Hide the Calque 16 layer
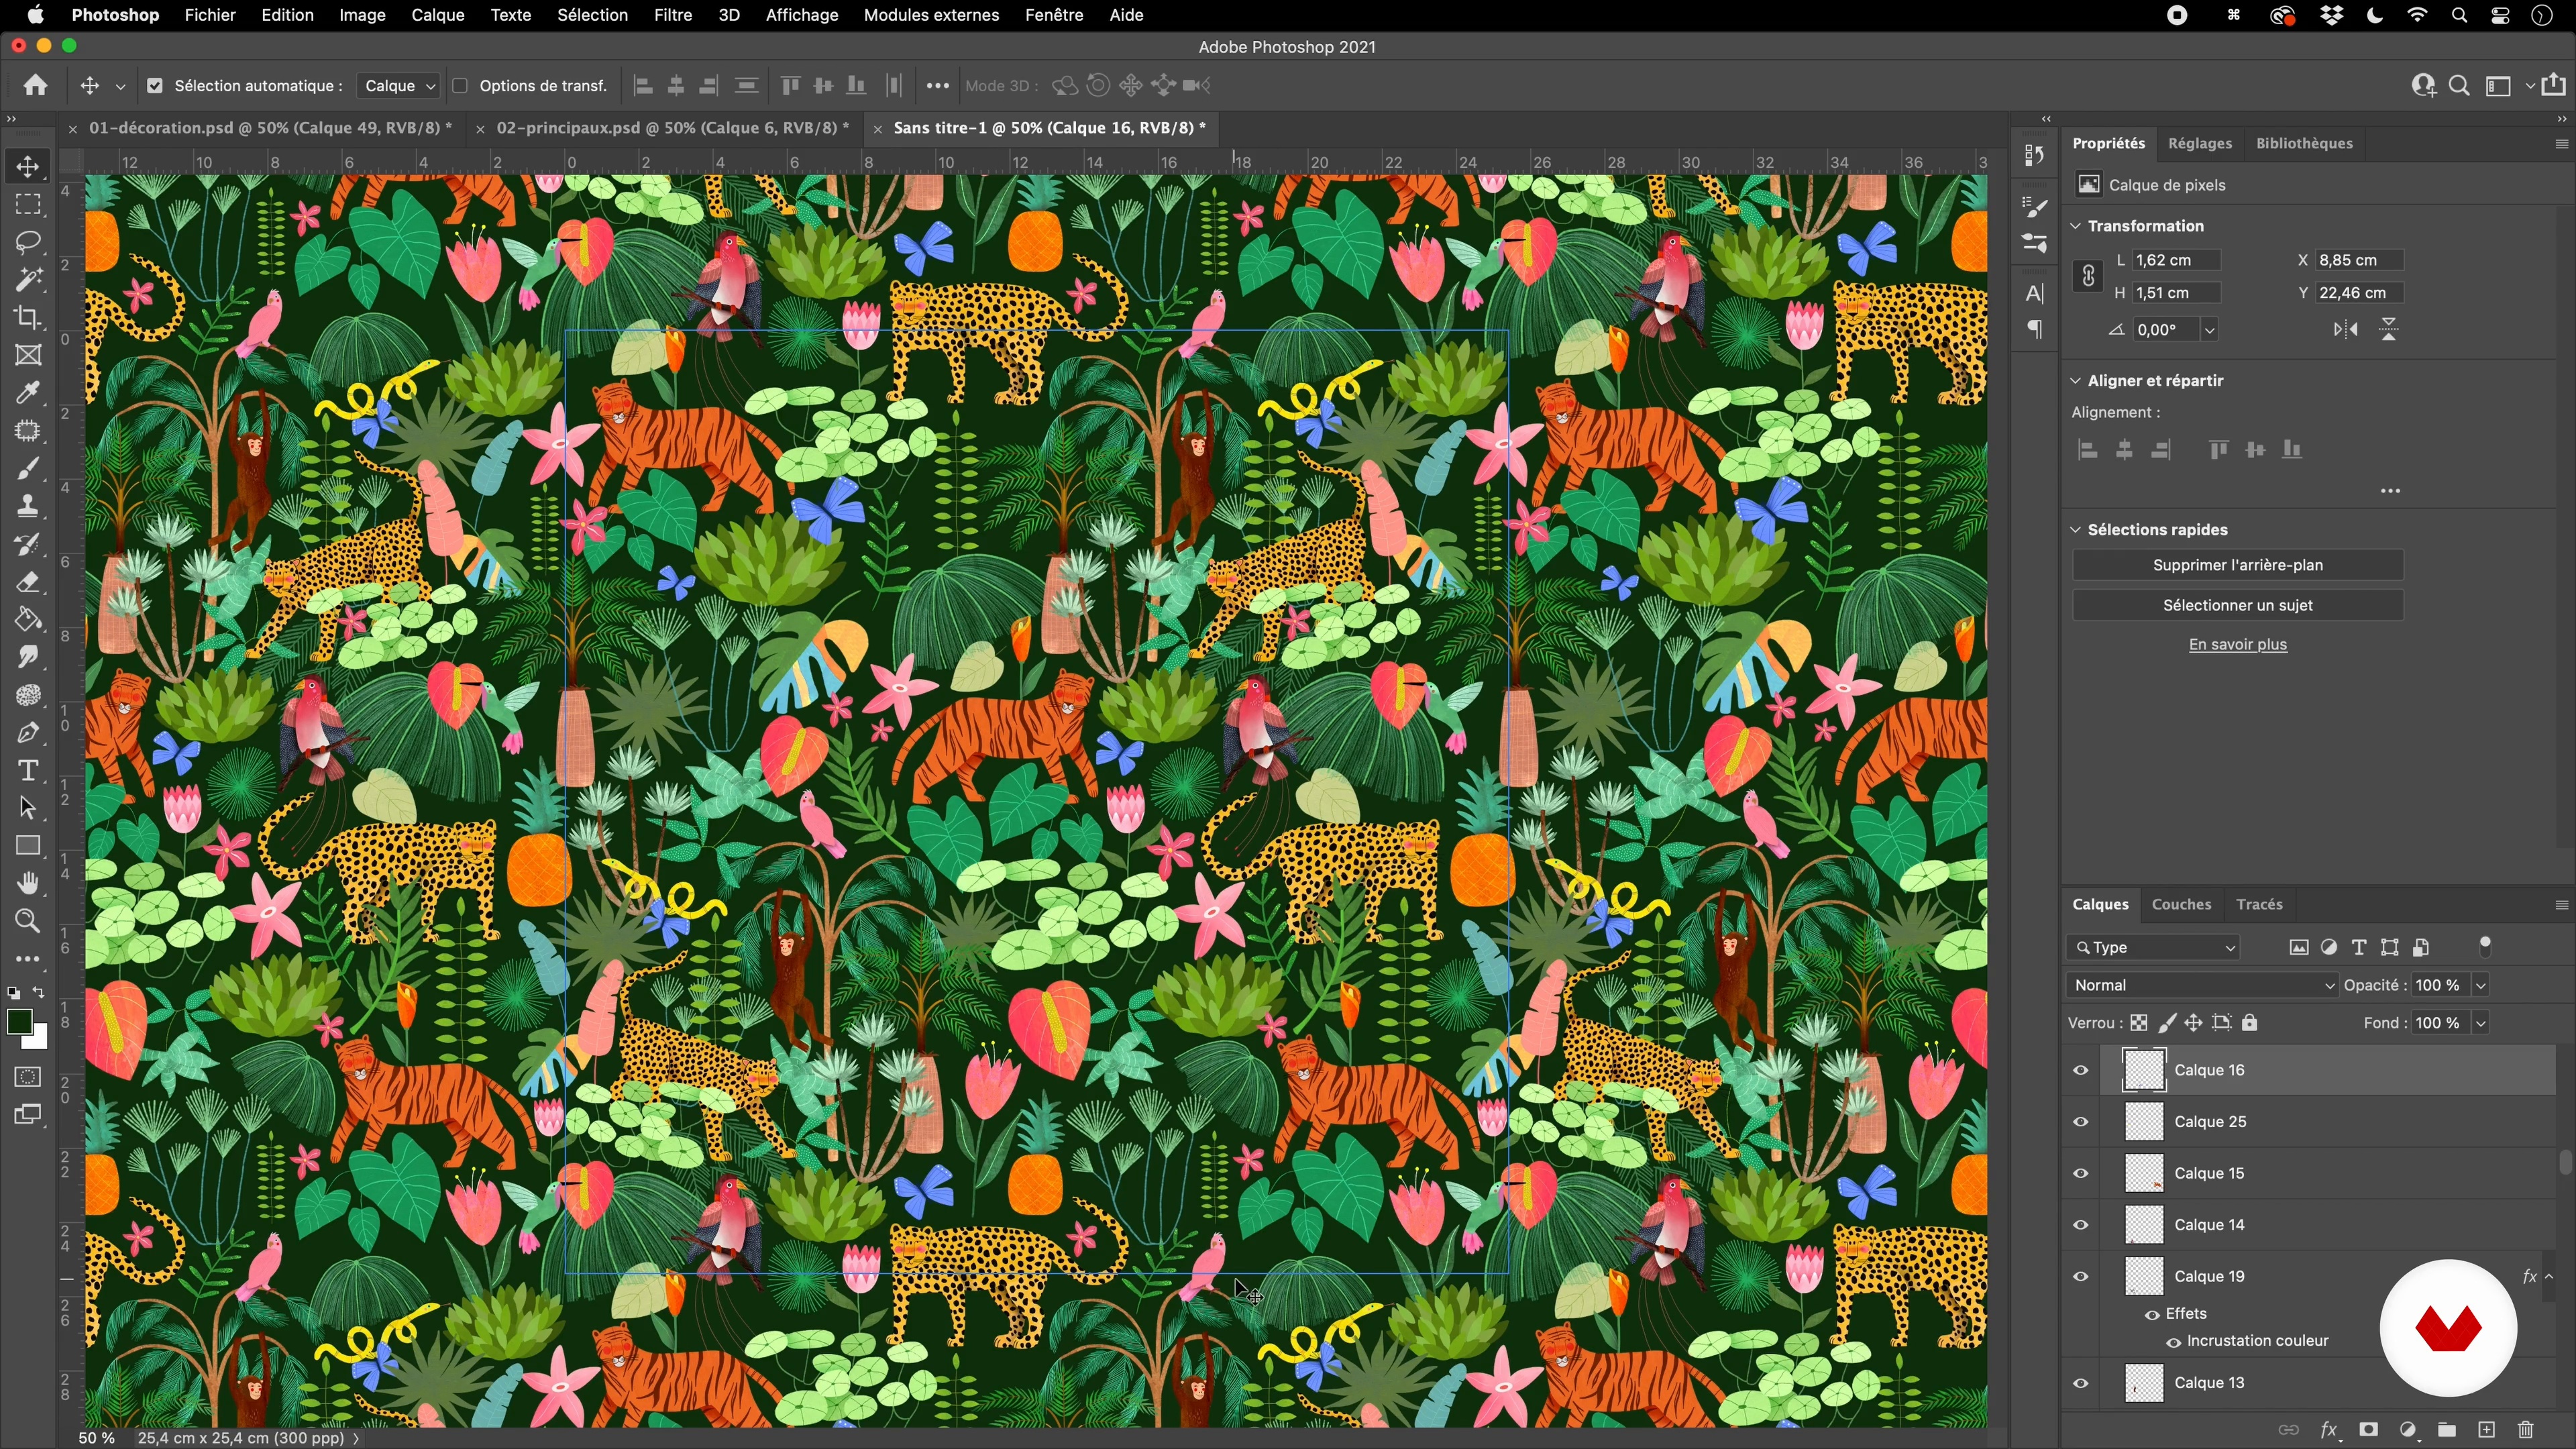Viewport: 2576px width, 1449px height. pyautogui.click(x=2081, y=1071)
